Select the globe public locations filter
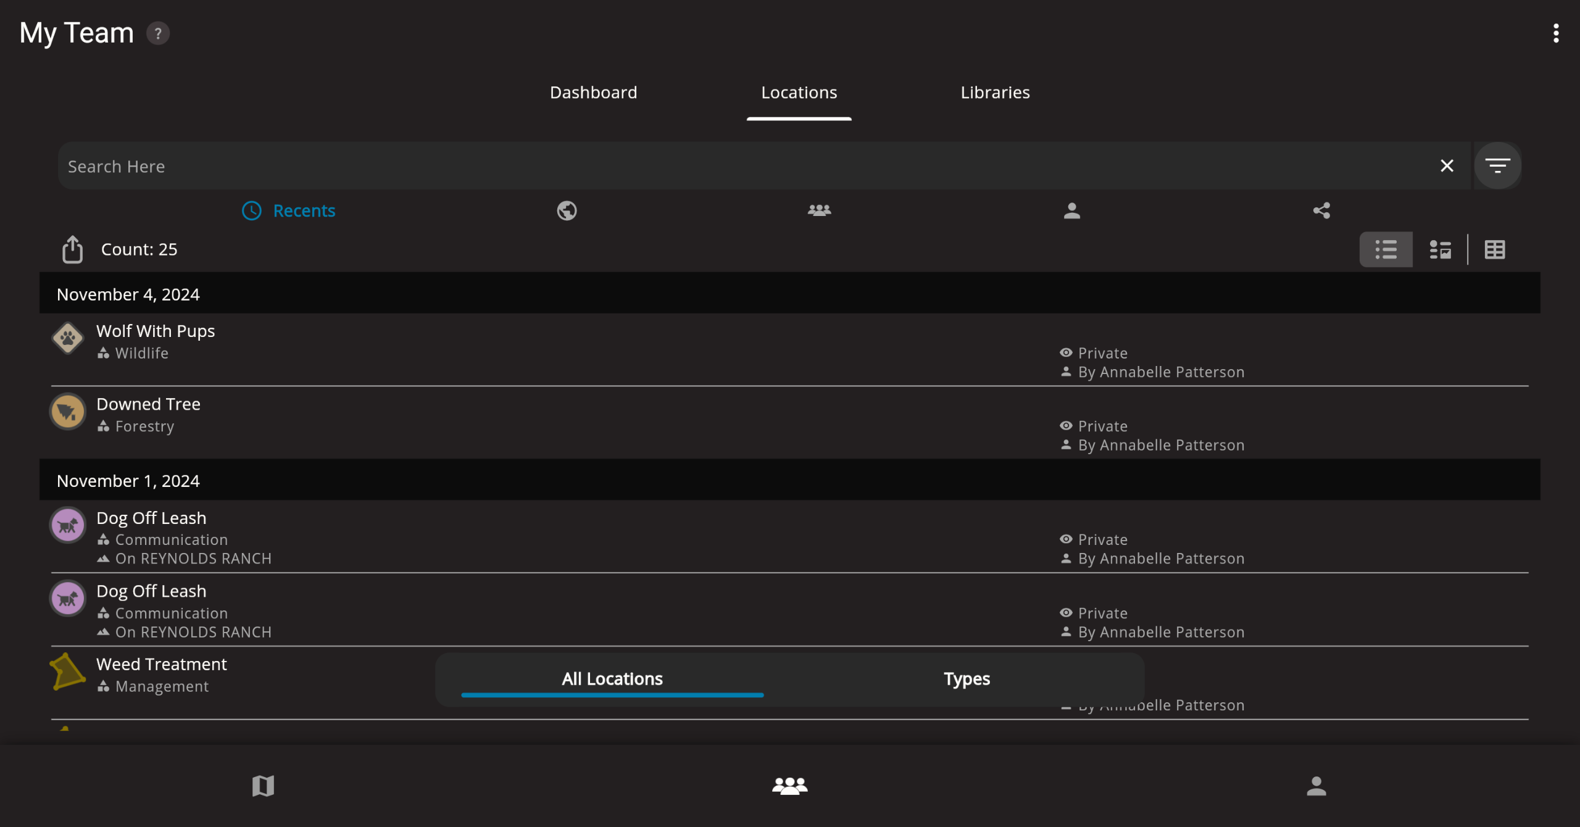The width and height of the screenshot is (1580, 827). tap(567, 211)
